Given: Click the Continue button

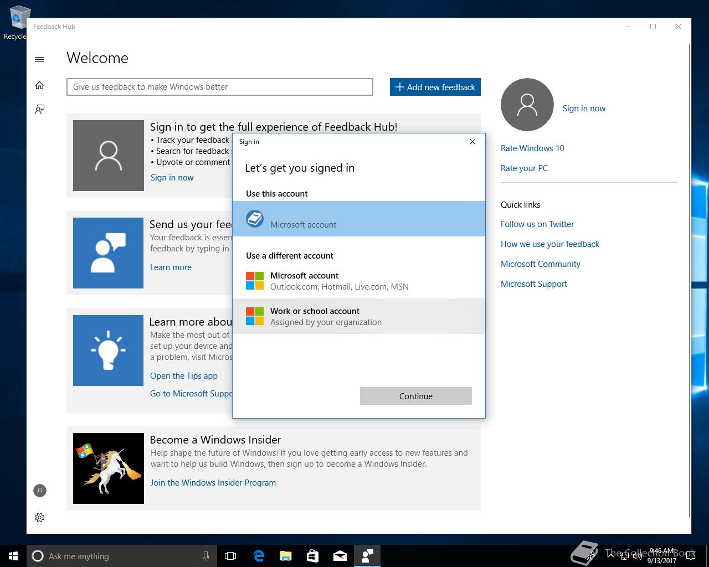Looking at the screenshot, I should (416, 396).
